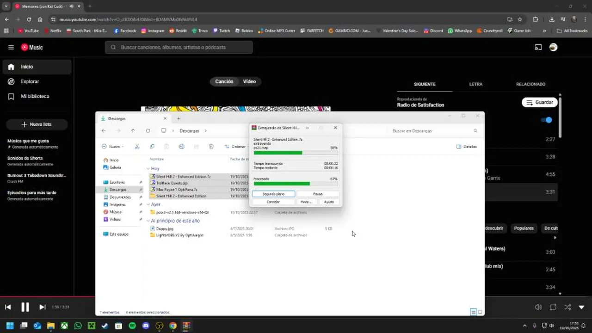The width and height of the screenshot is (592, 333).
Task: Toggle the Detalles pane in Explorer
Action: pos(467,147)
